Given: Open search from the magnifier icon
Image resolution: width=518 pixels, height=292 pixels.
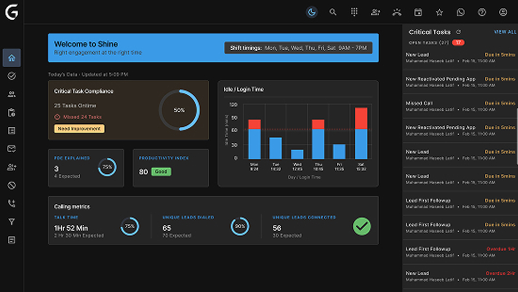Looking at the screenshot, I should pos(333,12).
